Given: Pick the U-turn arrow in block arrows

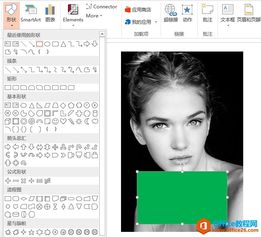Looking at the screenshot, I should [79, 147].
